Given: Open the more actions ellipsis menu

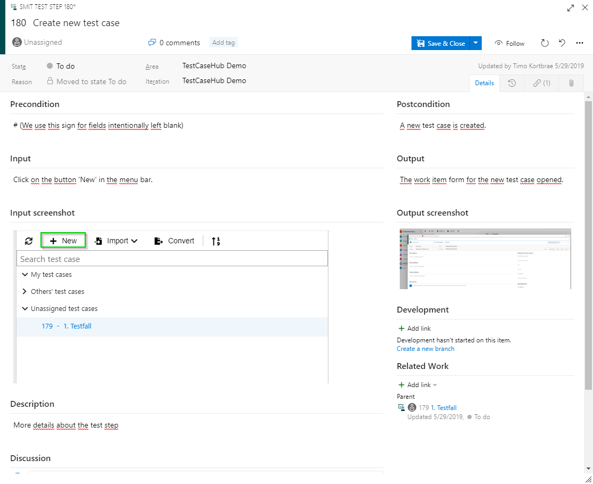Looking at the screenshot, I should coord(580,43).
